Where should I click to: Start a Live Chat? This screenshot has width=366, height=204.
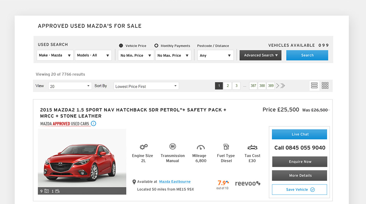300,134
